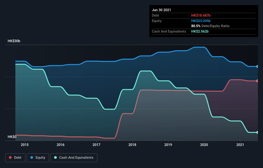Click the HK$2.562b cash value
Viewport: 263px width, 168px height.
[x=200, y=31]
